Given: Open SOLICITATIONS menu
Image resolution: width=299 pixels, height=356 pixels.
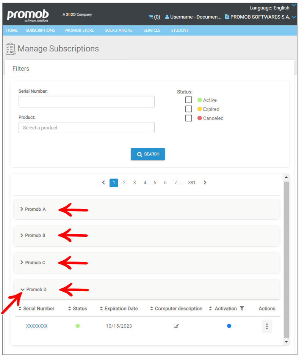Looking at the screenshot, I should click(x=119, y=30).
